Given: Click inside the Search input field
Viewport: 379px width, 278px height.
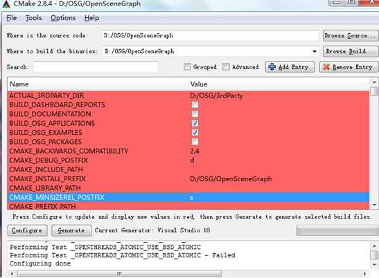Looking at the screenshot, I should click(96, 67).
